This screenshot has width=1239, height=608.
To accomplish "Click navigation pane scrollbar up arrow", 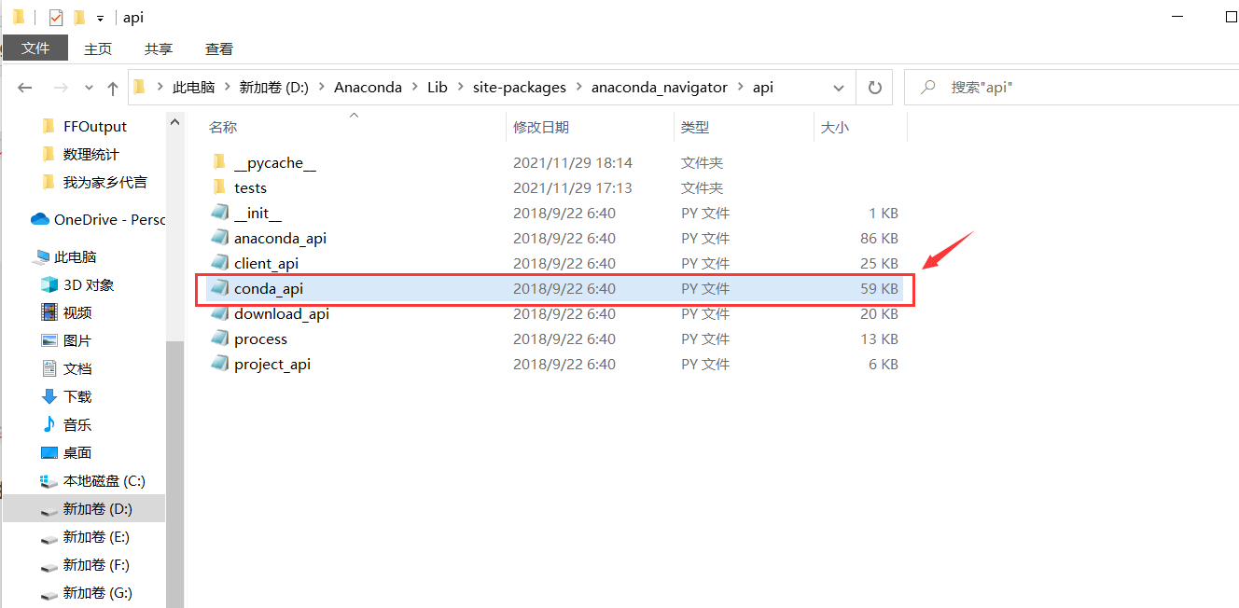I will [x=174, y=121].
